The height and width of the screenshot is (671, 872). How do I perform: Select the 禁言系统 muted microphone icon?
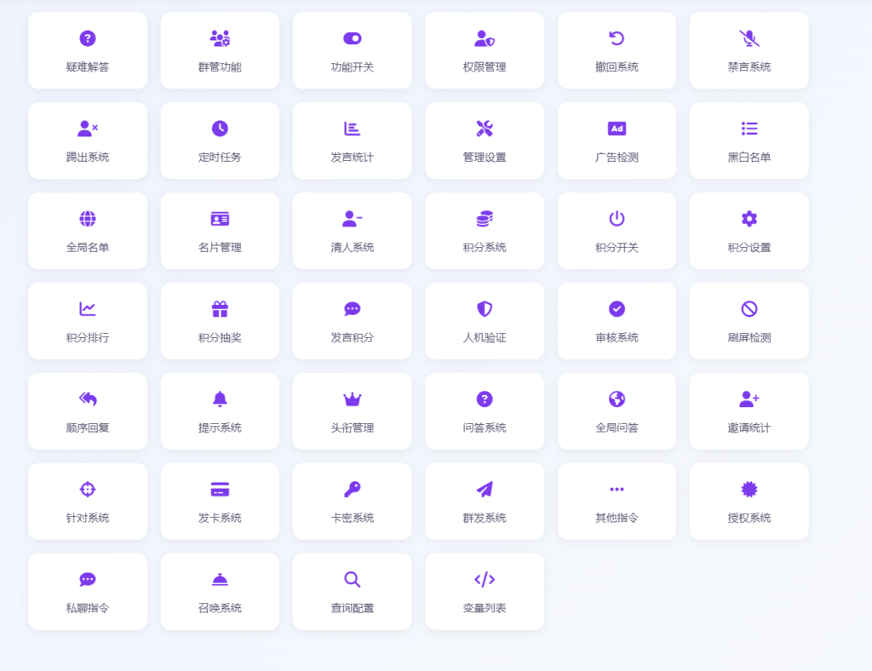pos(749,38)
